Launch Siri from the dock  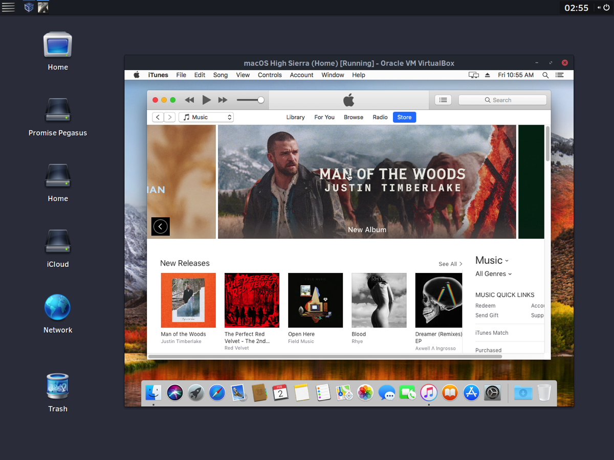(x=175, y=393)
